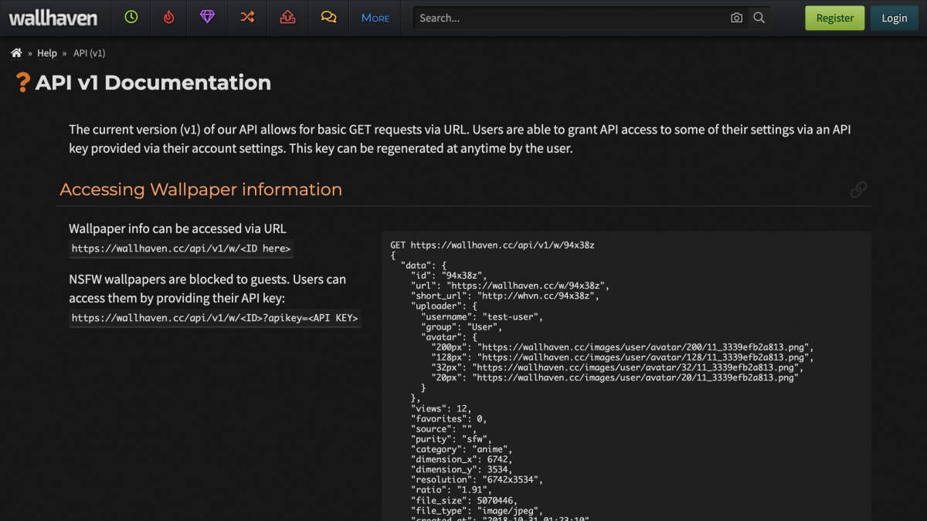The image size is (927, 521).
Task: Open the Help breadcrumb link
Action: pos(47,53)
